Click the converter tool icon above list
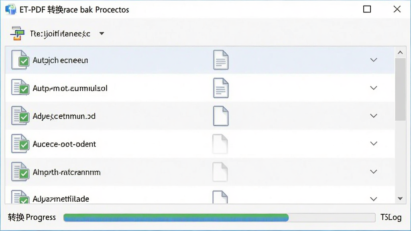411x231 pixels. pyautogui.click(x=18, y=34)
